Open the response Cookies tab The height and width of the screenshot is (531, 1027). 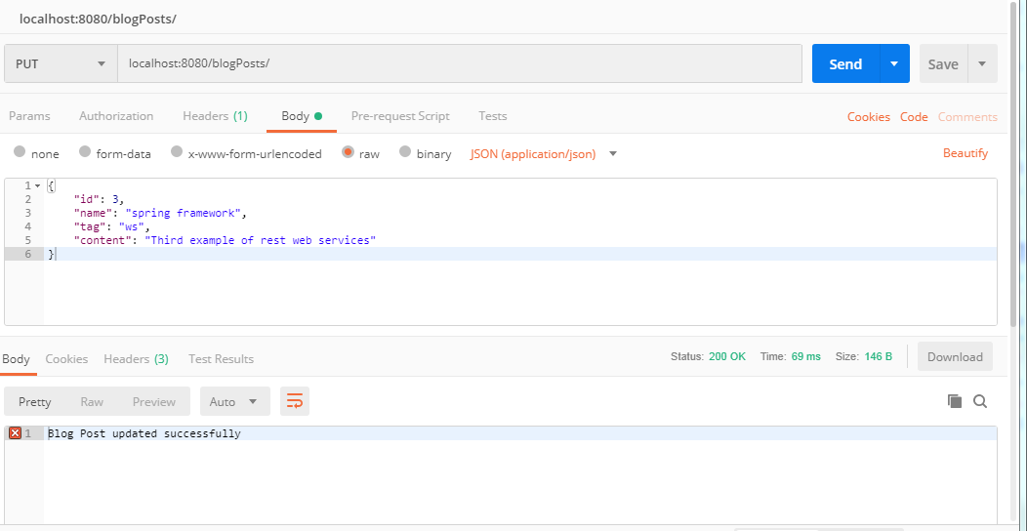[66, 359]
